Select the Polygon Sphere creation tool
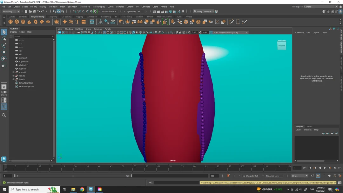Viewport: 343px width, 193px height. 10,21
